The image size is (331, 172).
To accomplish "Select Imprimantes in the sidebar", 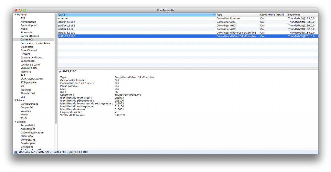I will [x=28, y=61].
